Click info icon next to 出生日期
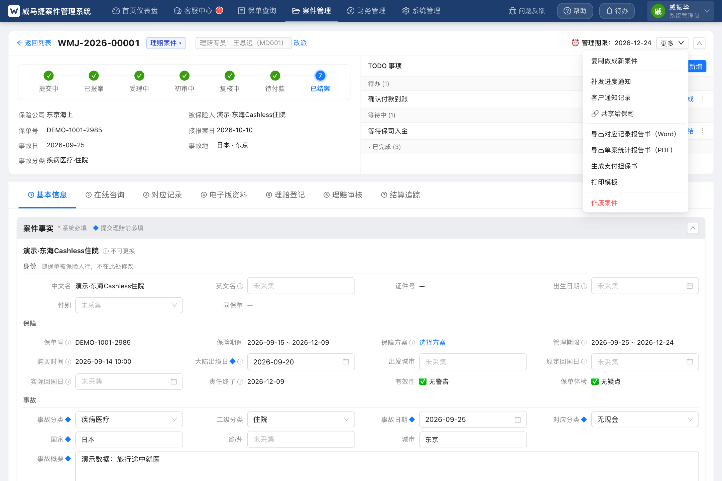Screen dimensions: 722x481 click(x=584, y=286)
